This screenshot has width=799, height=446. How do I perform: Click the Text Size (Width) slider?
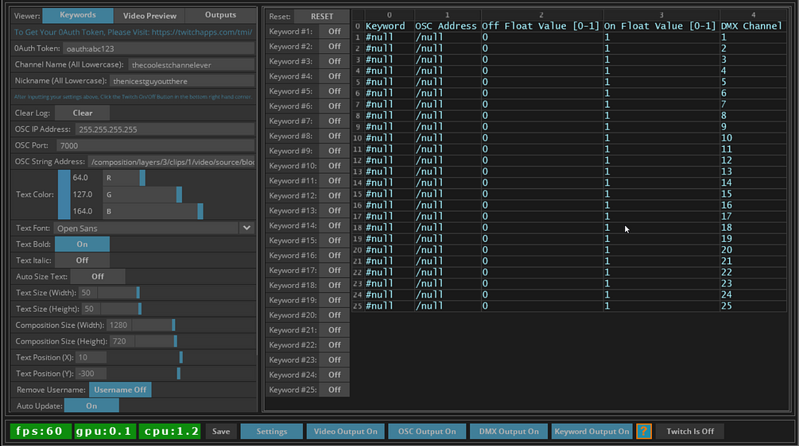[176, 293]
